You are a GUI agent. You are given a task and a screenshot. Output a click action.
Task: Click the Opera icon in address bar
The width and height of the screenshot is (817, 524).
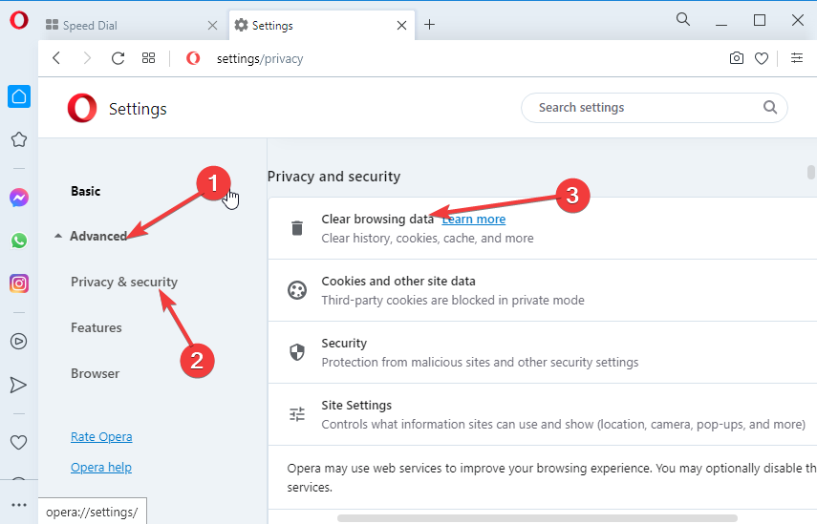193,58
